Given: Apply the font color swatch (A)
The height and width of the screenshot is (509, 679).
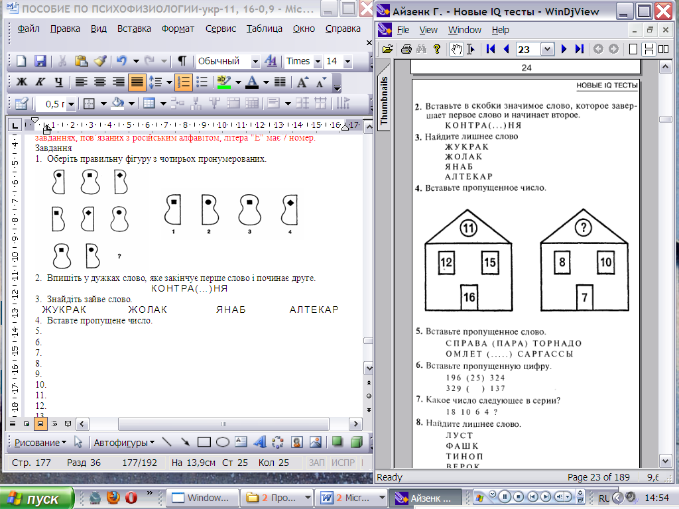Looking at the screenshot, I should [x=252, y=82].
